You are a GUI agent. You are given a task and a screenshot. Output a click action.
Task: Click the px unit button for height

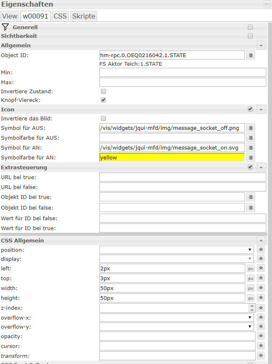pyautogui.click(x=251, y=298)
